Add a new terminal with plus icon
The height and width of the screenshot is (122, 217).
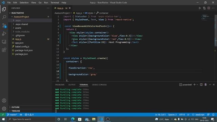(194, 85)
